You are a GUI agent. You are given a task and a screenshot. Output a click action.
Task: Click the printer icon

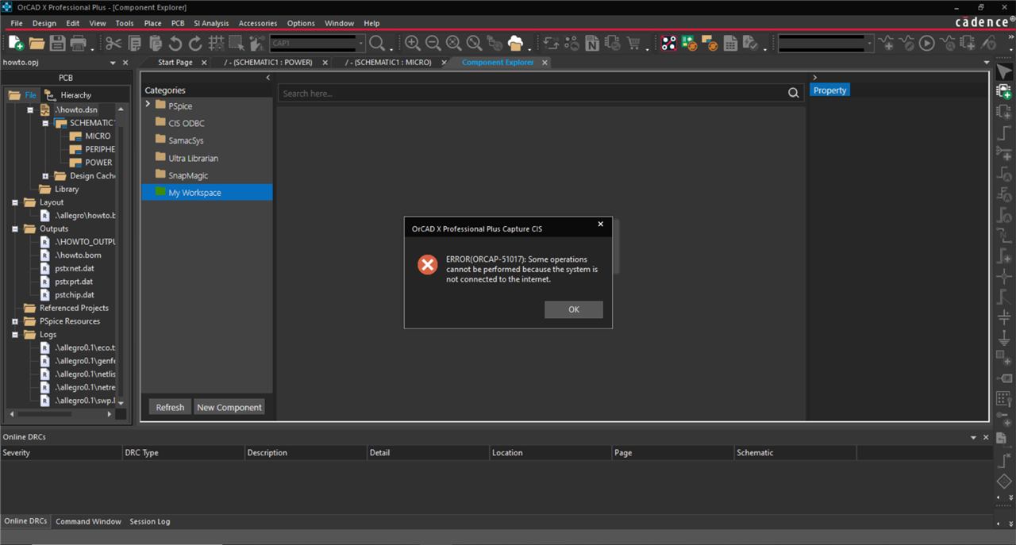tap(78, 43)
